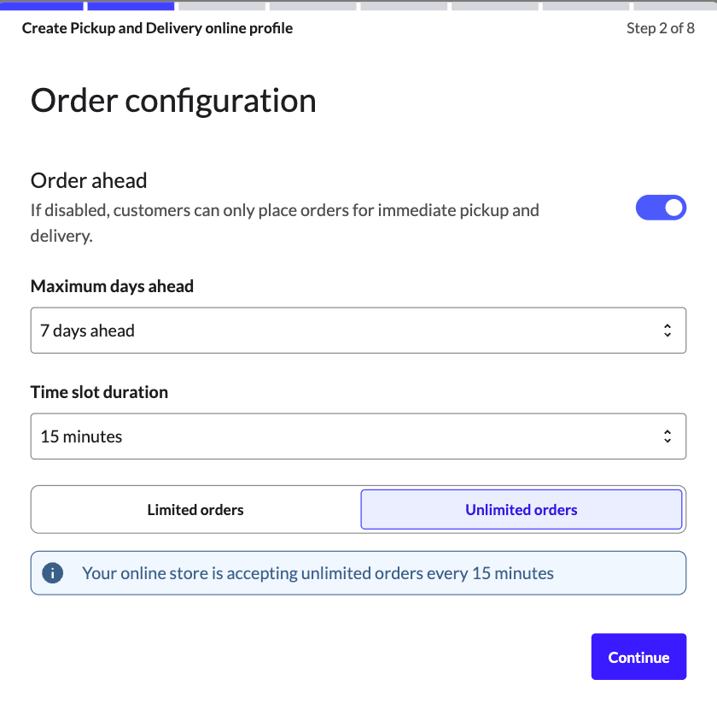This screenshot has width=717, height=709.
Task: Select the Unlimited orders option
Action: [521, 509]
